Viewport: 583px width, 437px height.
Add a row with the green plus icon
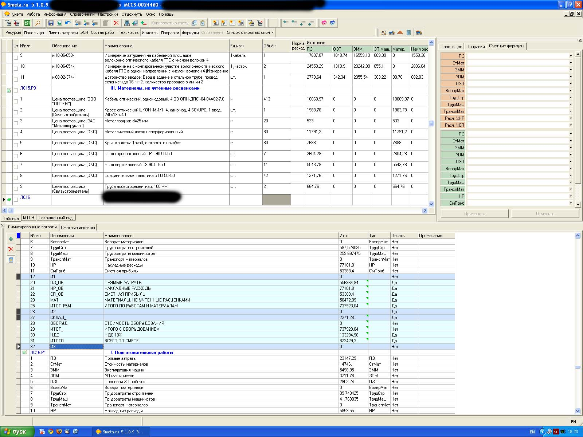tap(11, 239)
